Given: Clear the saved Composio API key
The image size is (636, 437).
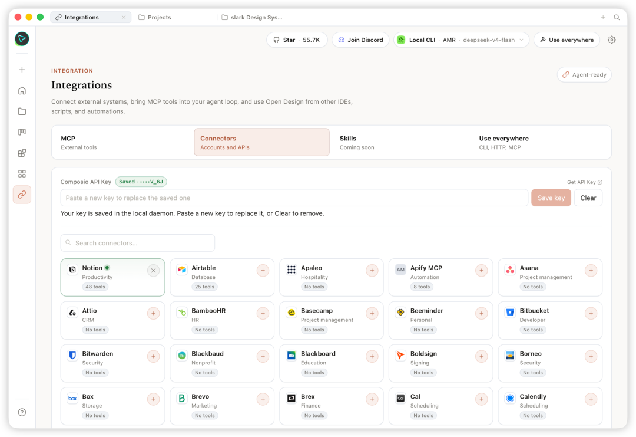Looking at the screenshot, I should point(588,198).
